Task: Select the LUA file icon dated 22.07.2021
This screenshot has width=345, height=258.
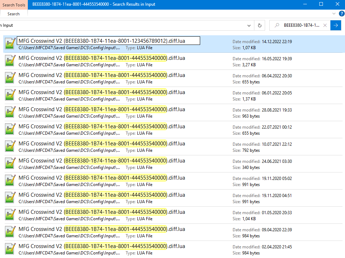Action: click(10, 129)
